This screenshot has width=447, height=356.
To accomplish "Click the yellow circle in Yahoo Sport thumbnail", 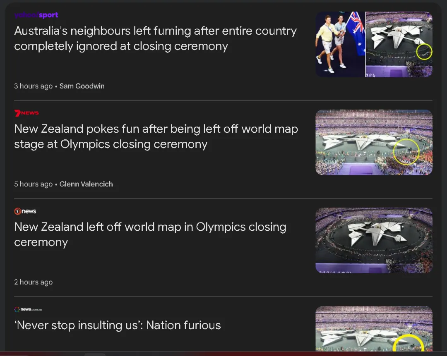I will 424,52.
